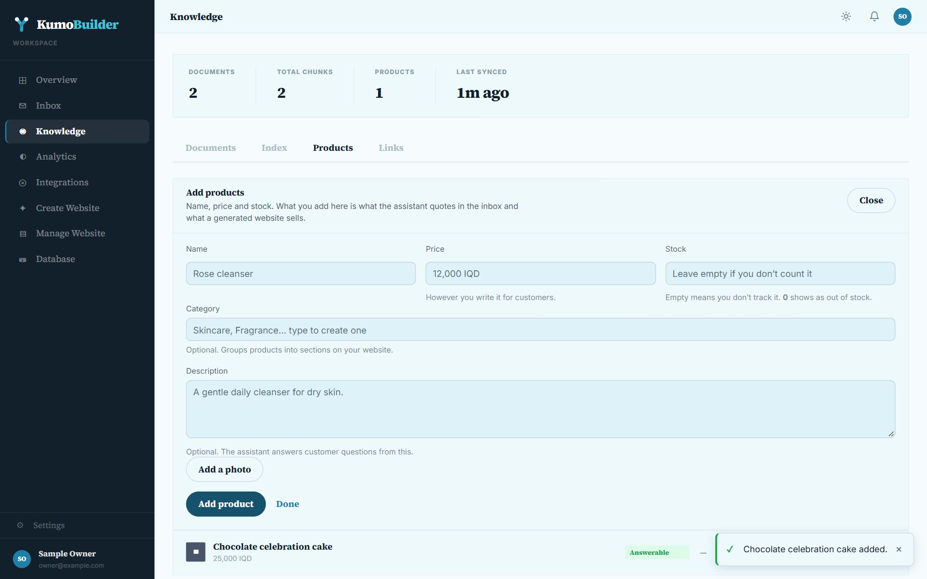Screen dimensions: 927x579
Task: Click the Inbox envelope icon
Action: coord(23,106)
